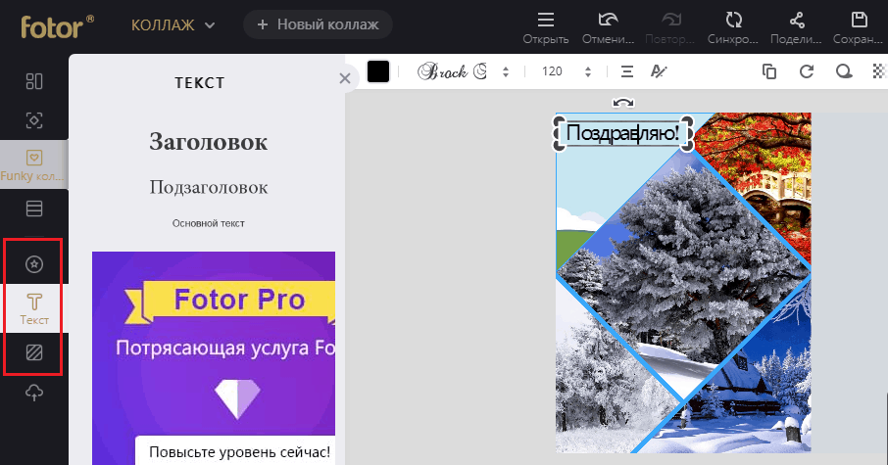Add a Заголовок heading text
The width and height of the screenshot is (888, 465).
click(208, 141)
